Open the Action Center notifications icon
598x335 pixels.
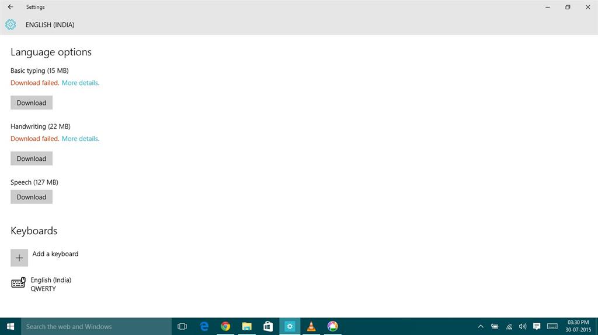pyautogui.click(x=537, y=327)
